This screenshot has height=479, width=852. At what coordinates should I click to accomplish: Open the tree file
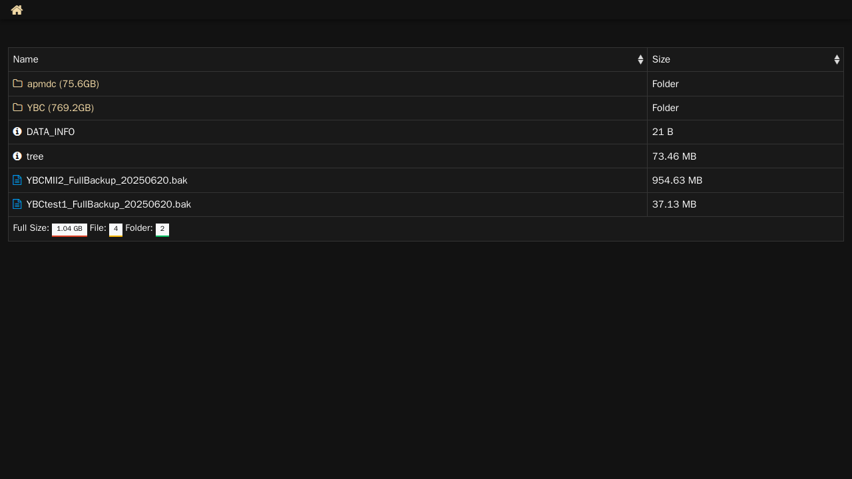[x=35, y=156]
